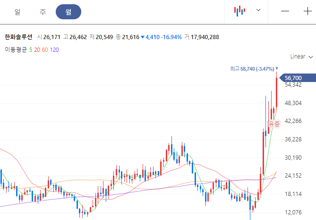316x220 pixels.
Task: Click the 20-period moving average label
Action: [x=37, y=50]
